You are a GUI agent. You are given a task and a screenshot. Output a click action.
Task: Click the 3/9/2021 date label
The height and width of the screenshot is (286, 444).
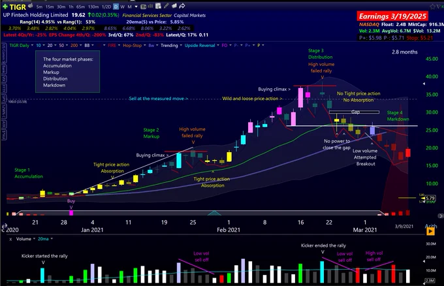tap(404, 226)
